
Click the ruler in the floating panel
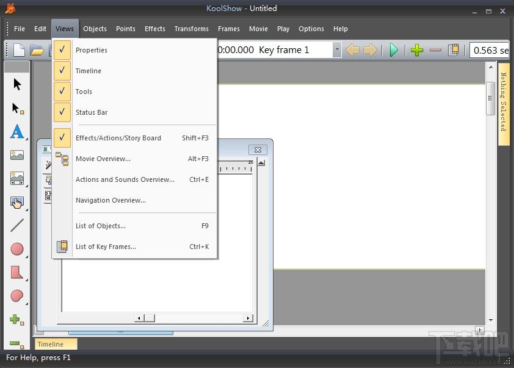tap(236, 167)
